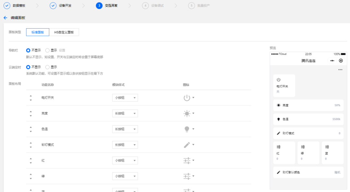Open 模块样式 dropdown for 彩灯模式

click(125, 145)
